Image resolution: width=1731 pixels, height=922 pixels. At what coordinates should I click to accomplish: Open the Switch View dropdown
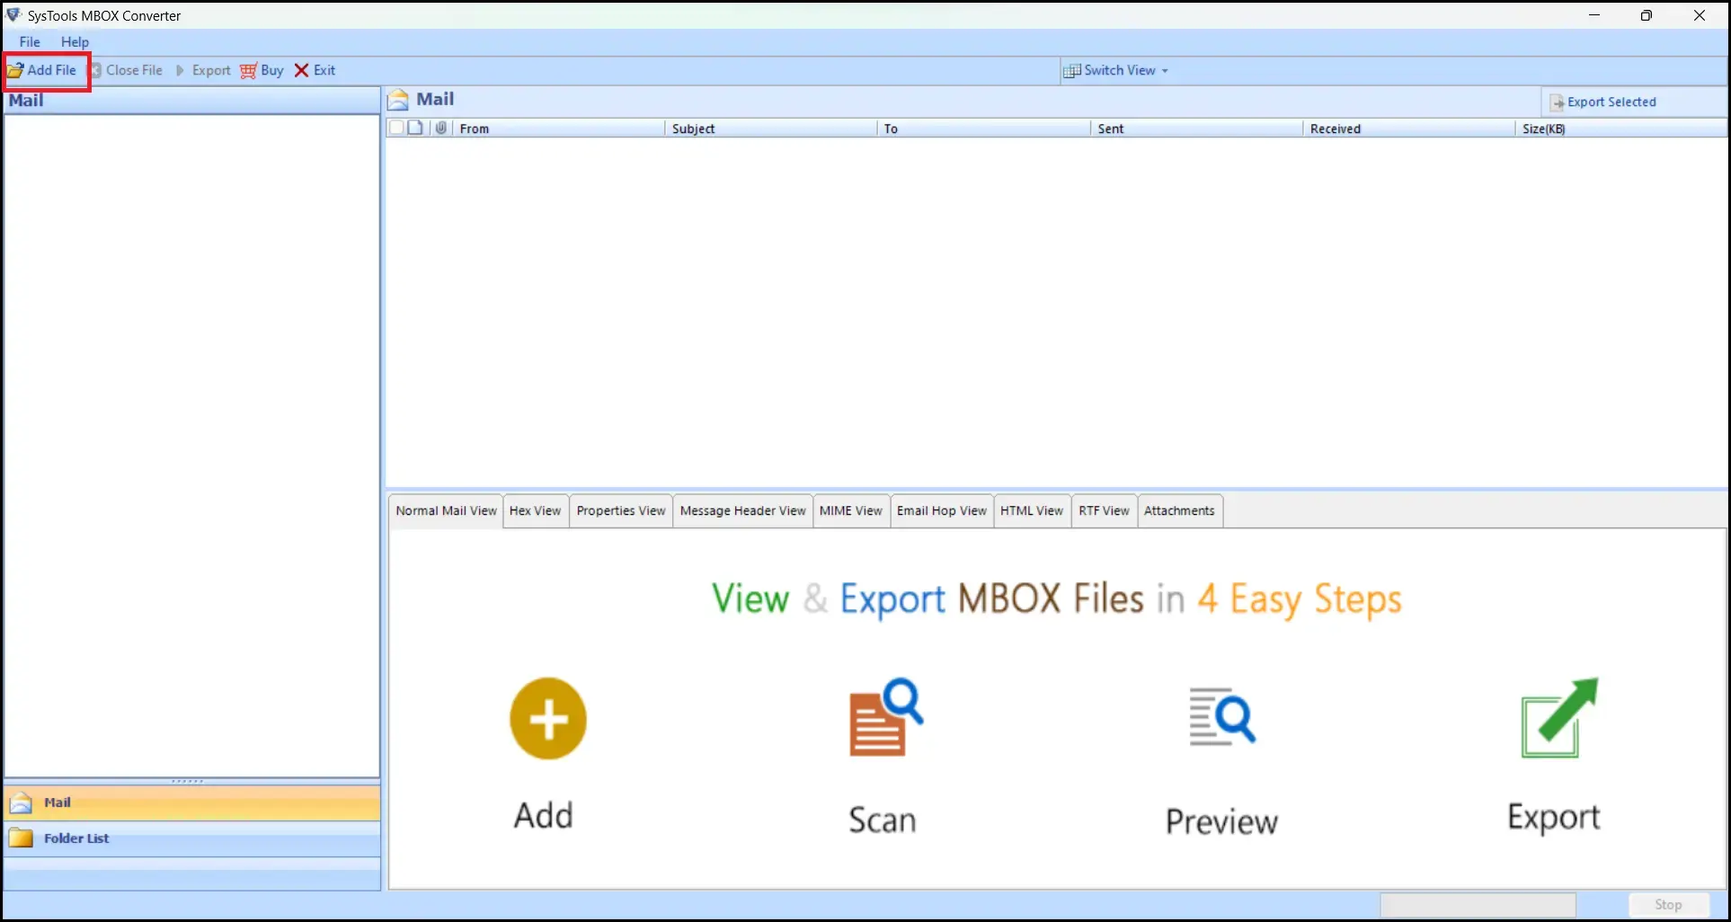[x=1116, y=70]
